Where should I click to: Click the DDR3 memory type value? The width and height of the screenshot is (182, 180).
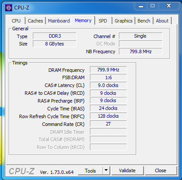[x=54, y=36]
